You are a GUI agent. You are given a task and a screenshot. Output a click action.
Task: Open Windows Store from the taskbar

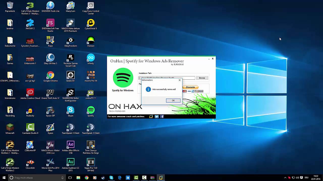click(x=128, y=178)
